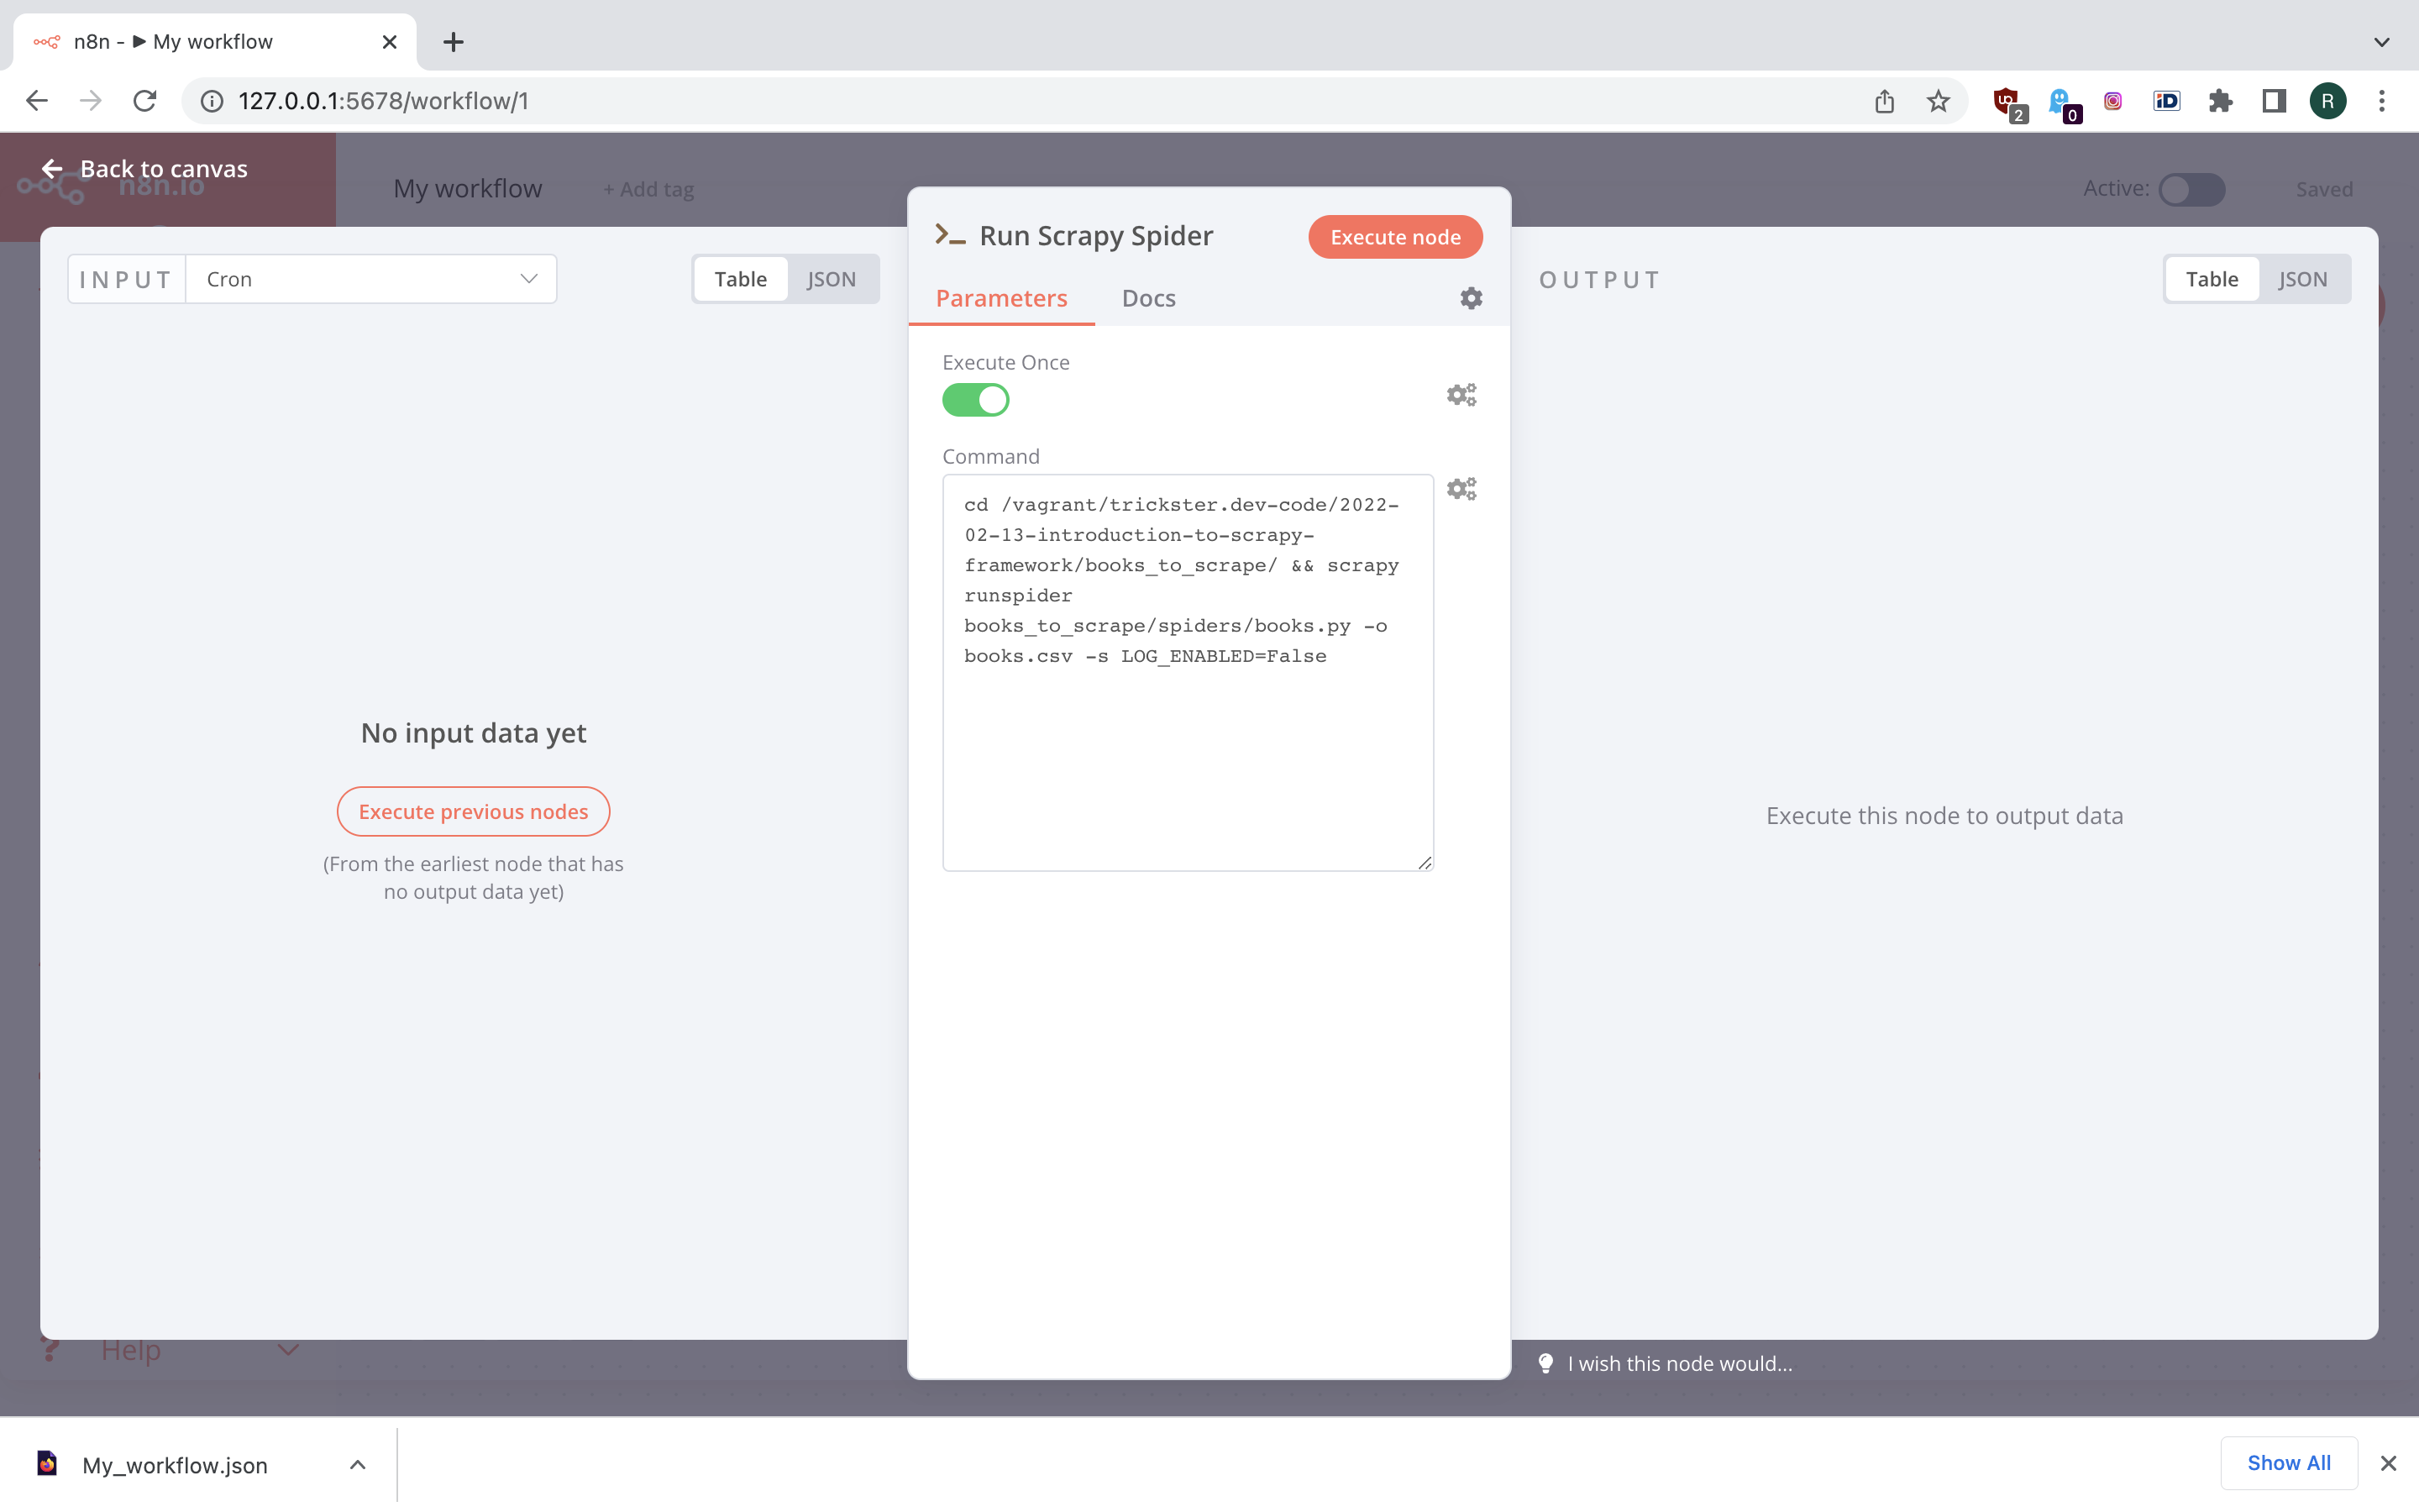Go Back to canvas
2419x1512 pixels.
(x=145, y=169)
